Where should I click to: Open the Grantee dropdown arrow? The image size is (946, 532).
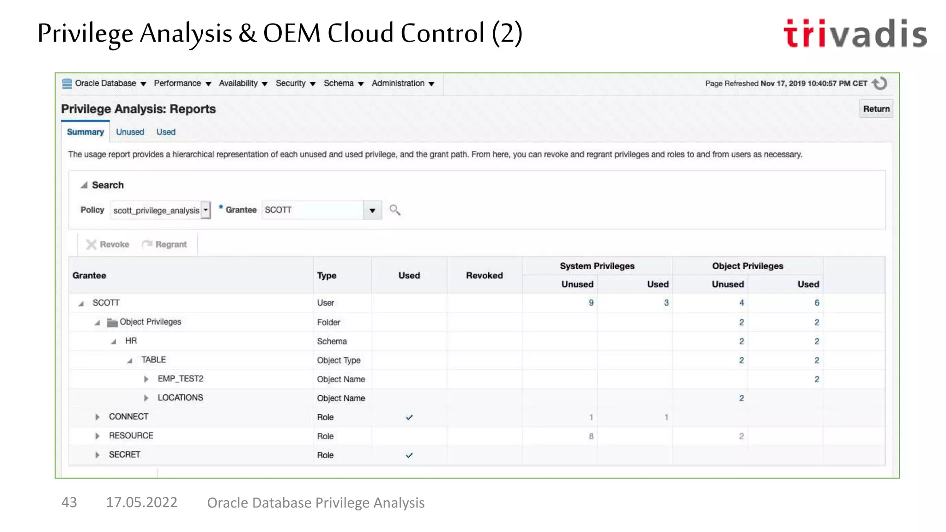(x=372, y=210)
